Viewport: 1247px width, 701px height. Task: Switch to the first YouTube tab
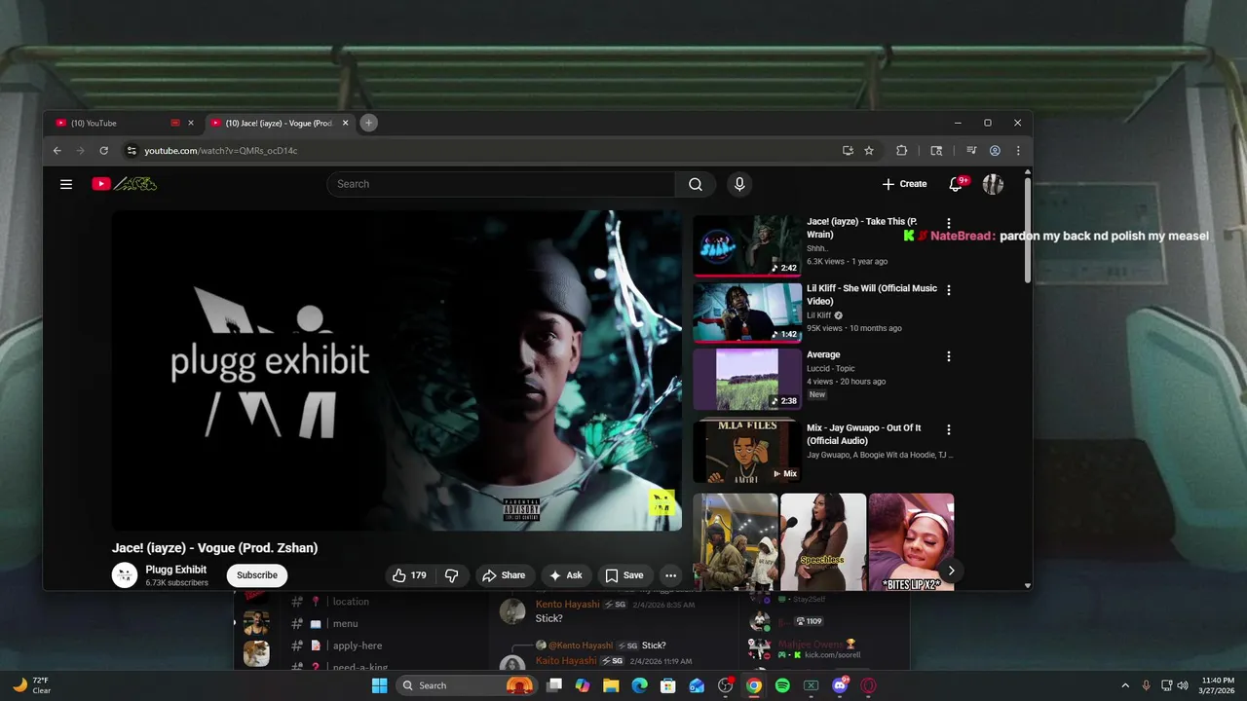coord(117,123)
